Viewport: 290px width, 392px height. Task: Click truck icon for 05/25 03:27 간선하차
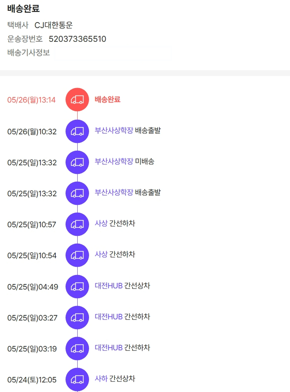(x=77, y=318)
